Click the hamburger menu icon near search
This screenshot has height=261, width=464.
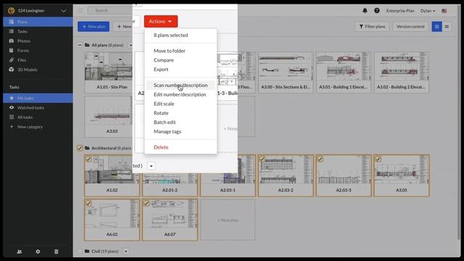tap(80, 10)
